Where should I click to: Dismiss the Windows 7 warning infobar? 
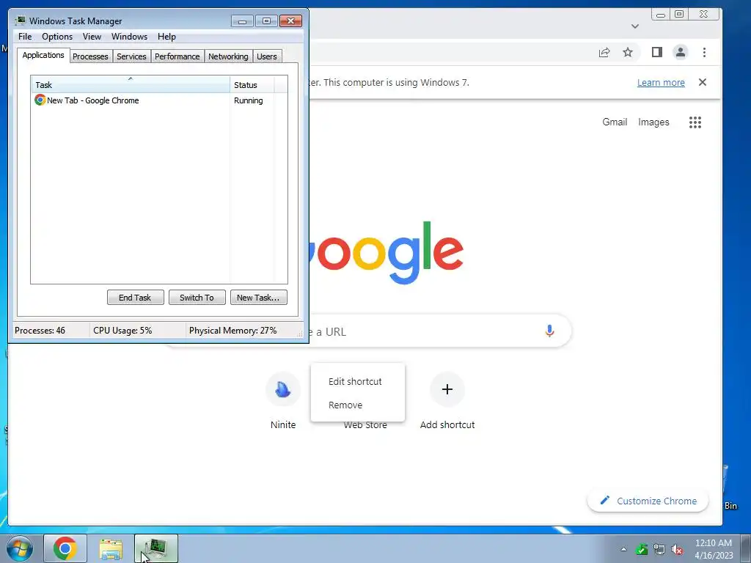(702, 82)
